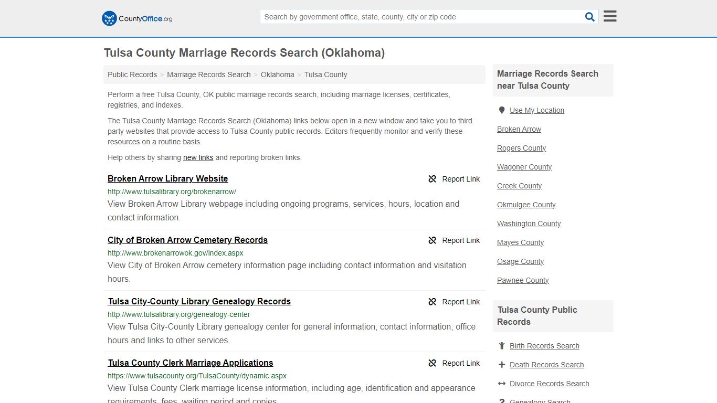Screen dimensions: 717x403
Task: Click the CountyOffice.org logo
Action: (x=137, y=18)
